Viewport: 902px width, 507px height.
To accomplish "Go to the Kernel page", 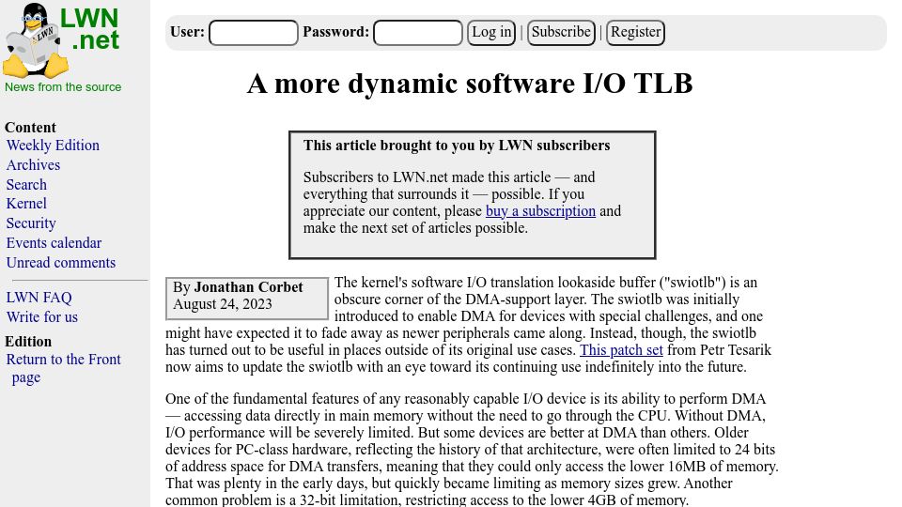I will pos(26,204).
